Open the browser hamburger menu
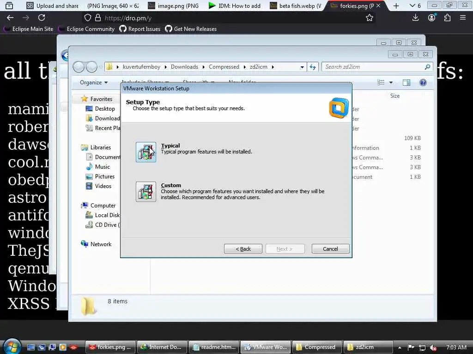Viewport: 473px width, 354px height. click(463, 18)
